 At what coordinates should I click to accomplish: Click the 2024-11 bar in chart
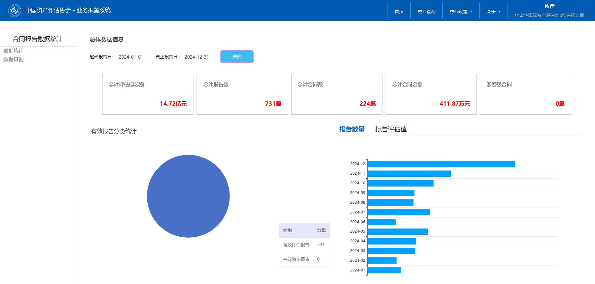click(x=409, y=174)
